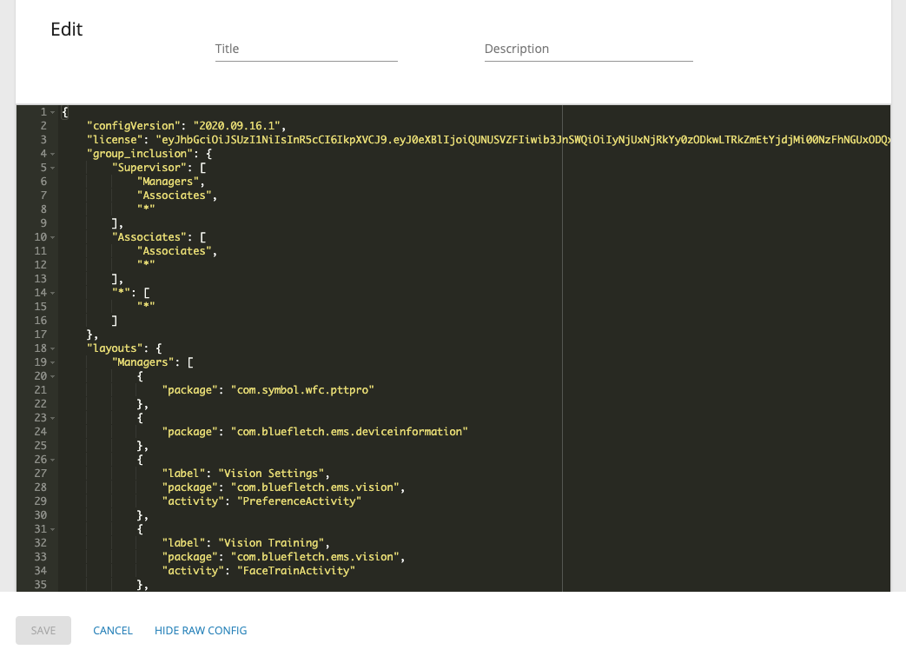Click the "Supervisor" key text
The height and width of the screenshot is (663, 906).
click(149, 168)
